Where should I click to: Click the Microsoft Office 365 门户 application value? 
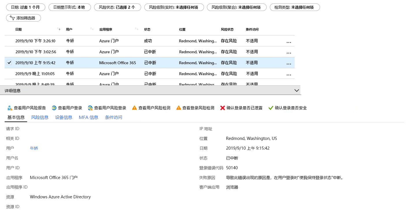54,178
